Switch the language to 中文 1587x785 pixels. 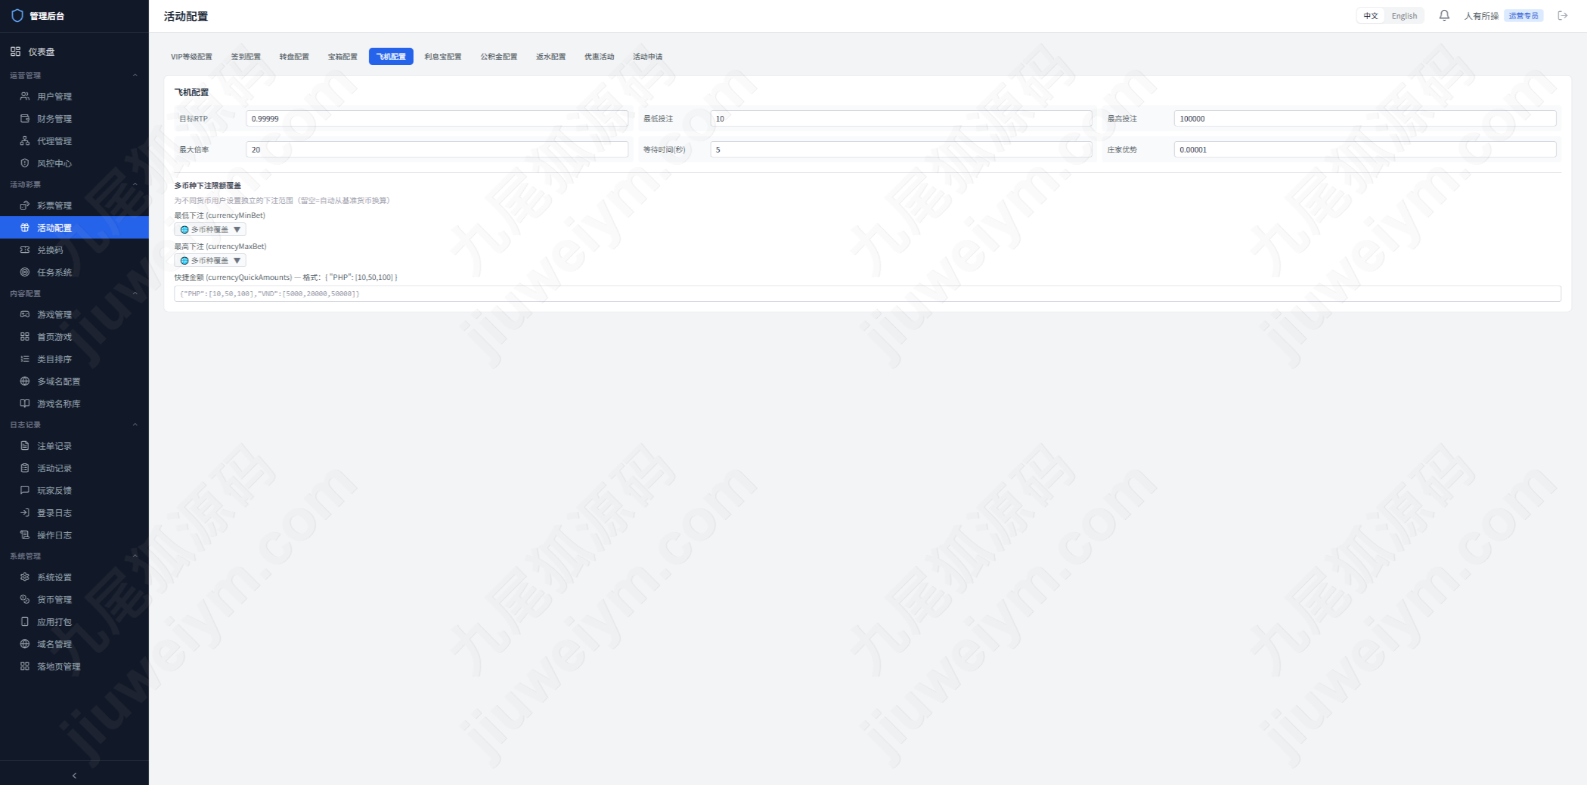click(x=1371, y=16)
